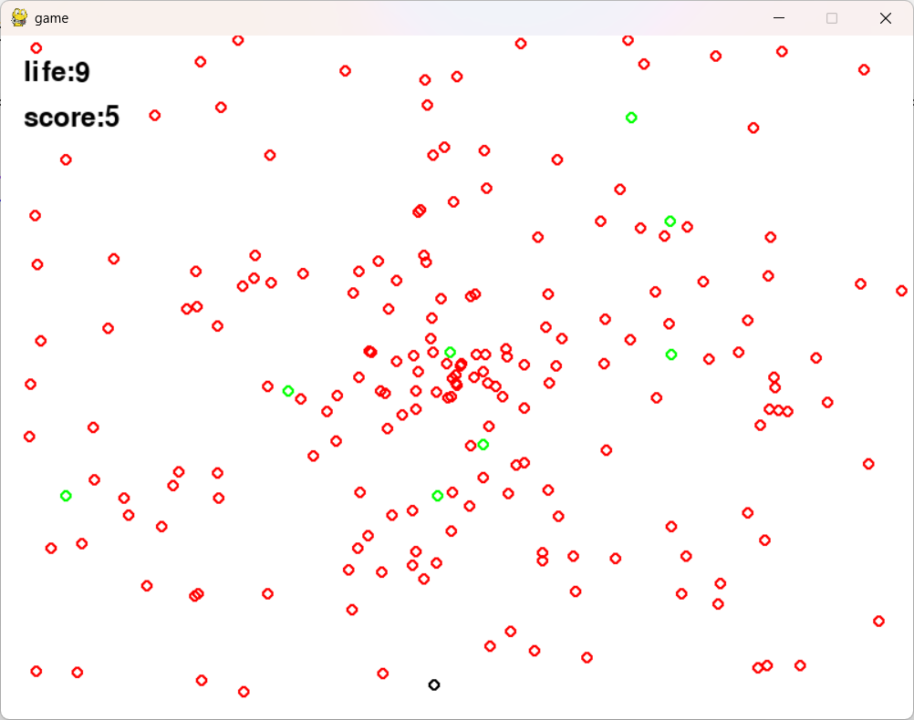Click the life:9 counter text
This screenshot has width=914, height=720.
[57, 72]
